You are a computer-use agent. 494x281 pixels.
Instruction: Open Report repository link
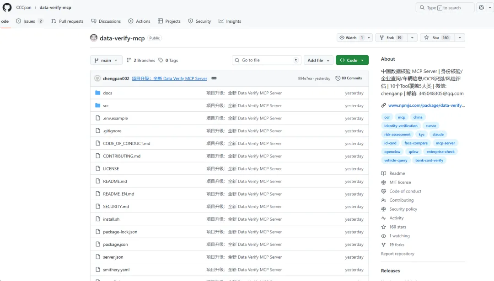397,254
